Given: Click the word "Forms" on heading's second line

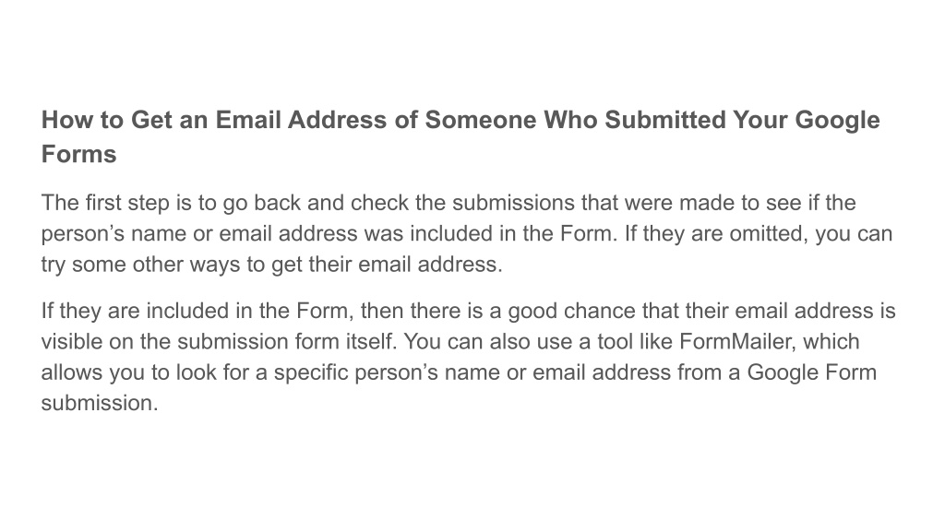Looking at the screenshot, I should click(79, 154).
